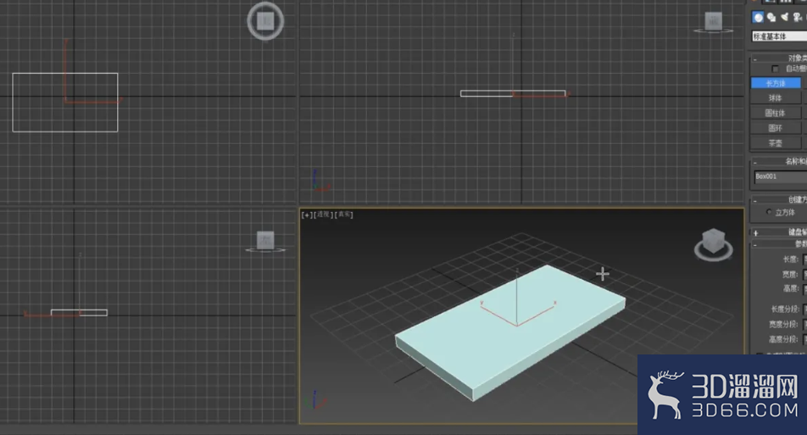This screenshot has height=435, width=807.
Task: Open the 标准基本体 primitives dropdown
Action: (x=779, y=36)
